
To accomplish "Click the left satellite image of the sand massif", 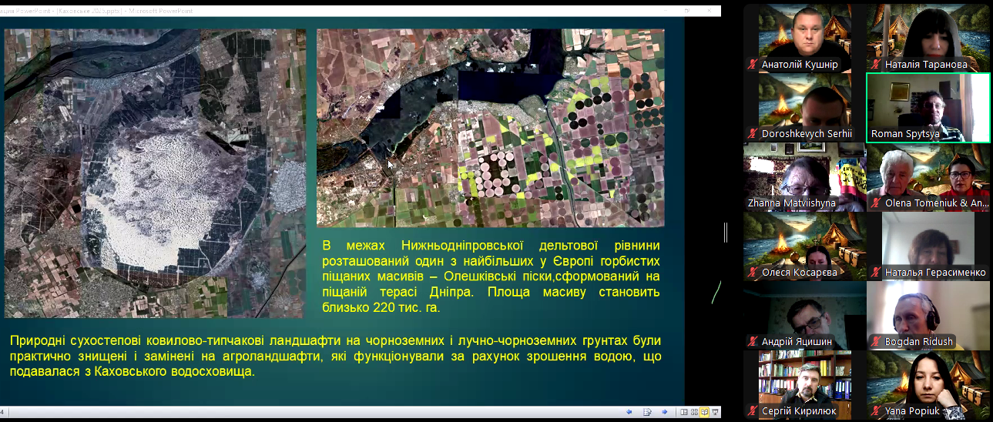I will click(155, 173).
